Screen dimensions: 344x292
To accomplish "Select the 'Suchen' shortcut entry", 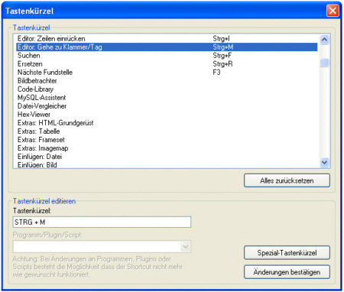I will 167,56.
